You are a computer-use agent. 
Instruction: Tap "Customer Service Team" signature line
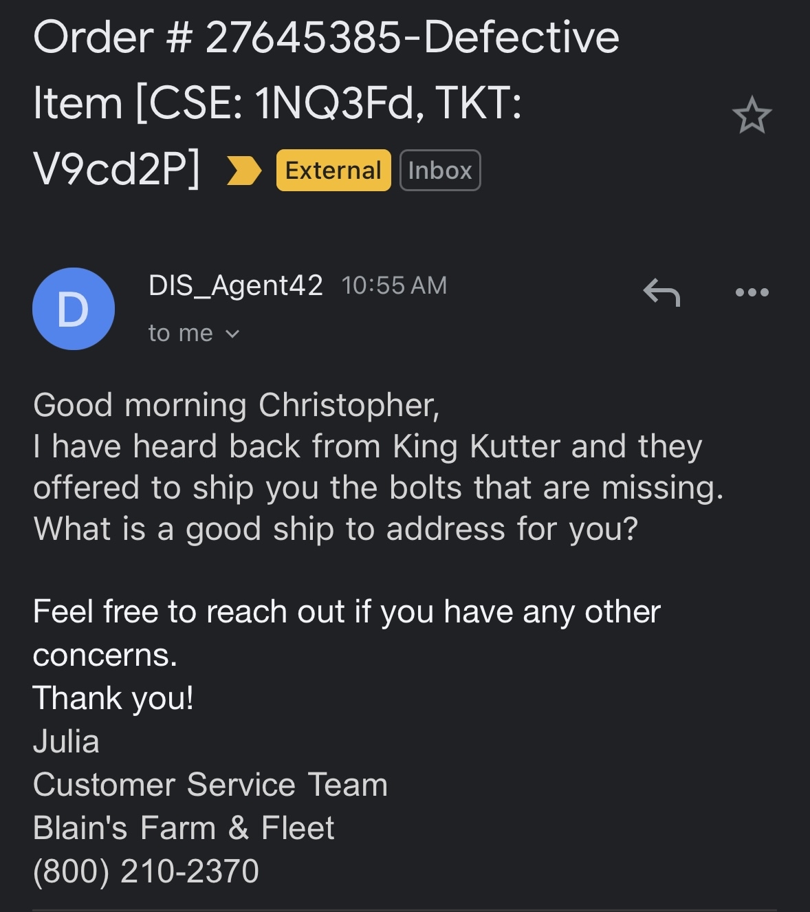pos(210,785)
